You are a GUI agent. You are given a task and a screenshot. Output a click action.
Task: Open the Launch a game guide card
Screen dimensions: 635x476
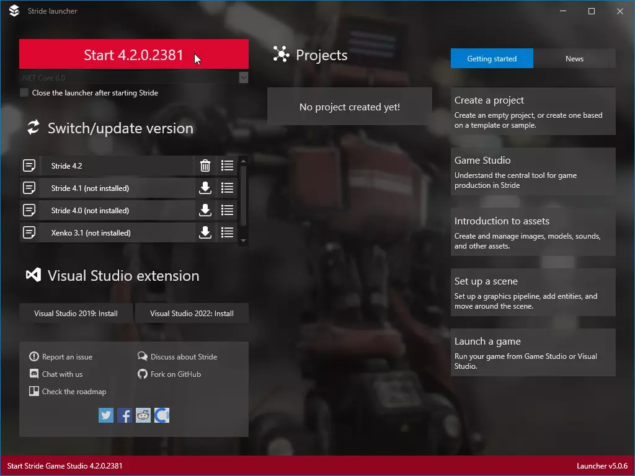[x=533, y=353]
